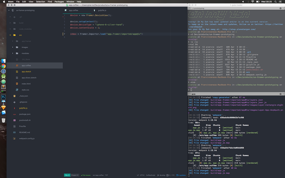Open the Packages menu
285x178 pixels.
click(59, 1)
